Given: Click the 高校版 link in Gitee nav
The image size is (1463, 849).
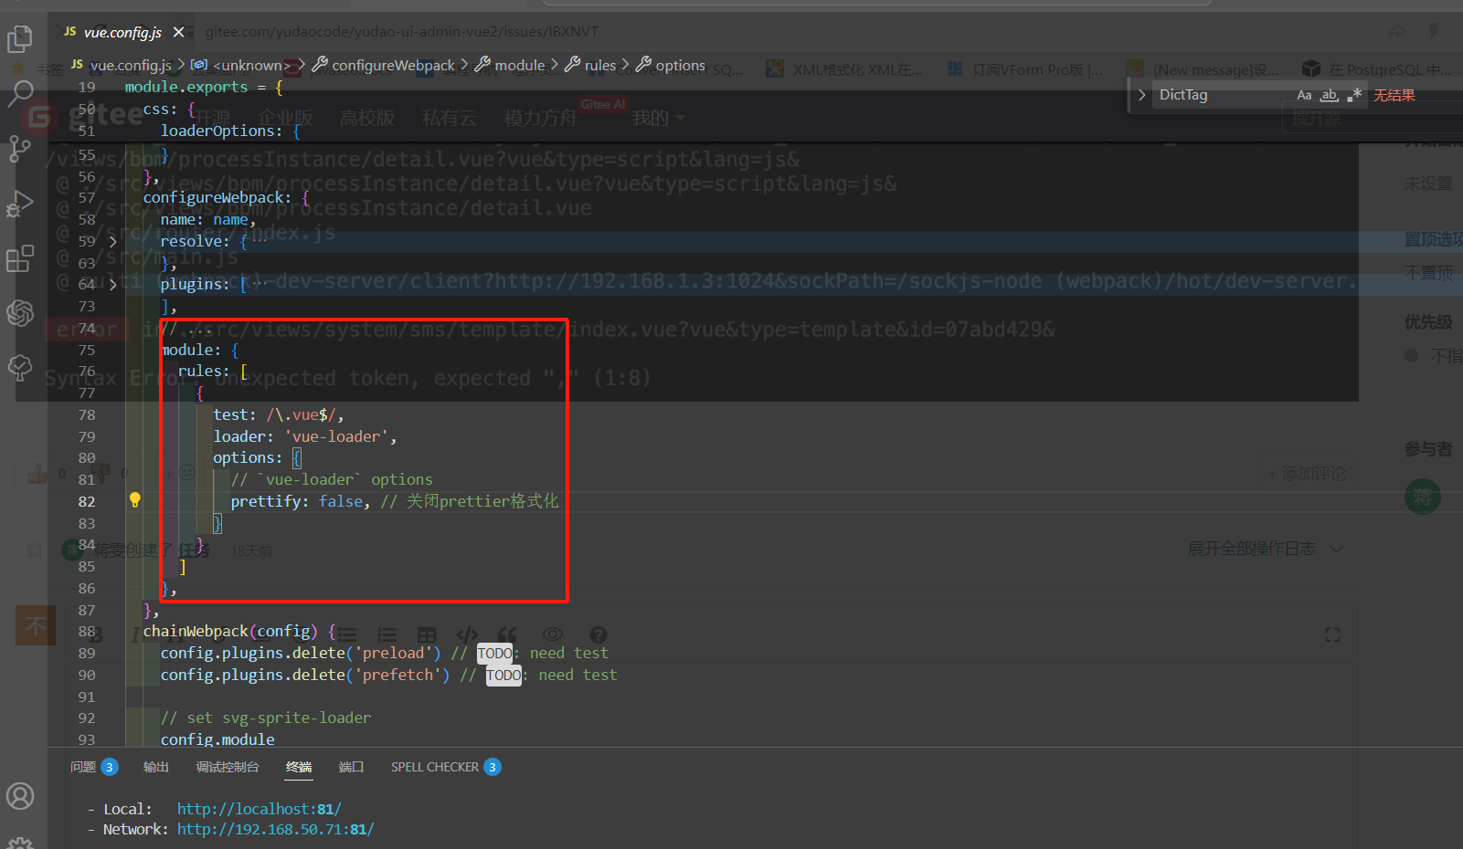Looking at the screenshot, I should pos(367,118).
